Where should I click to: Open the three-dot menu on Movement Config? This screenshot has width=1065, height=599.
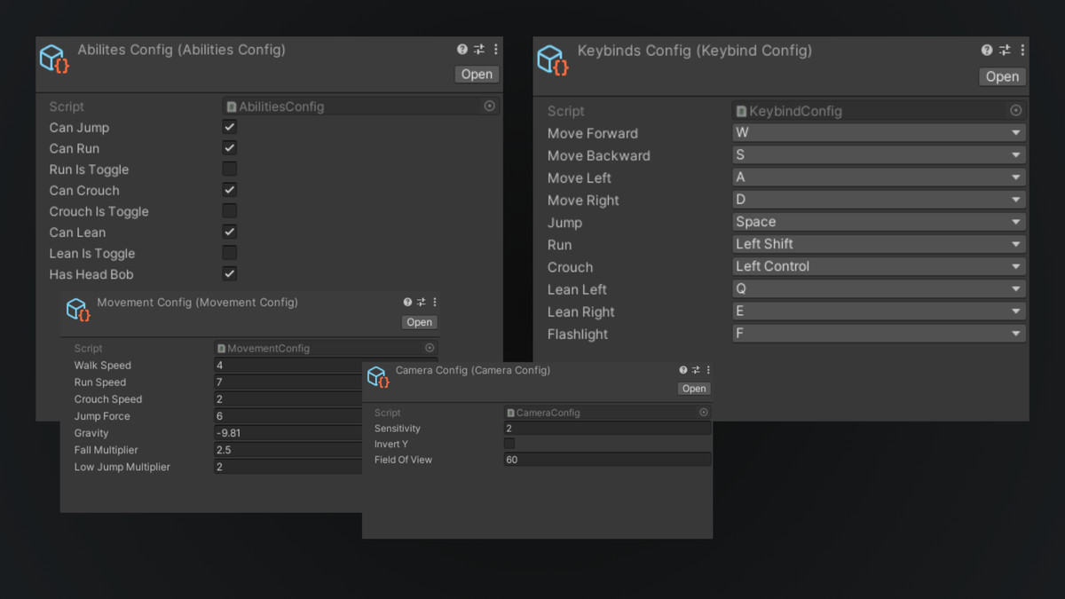435,302
